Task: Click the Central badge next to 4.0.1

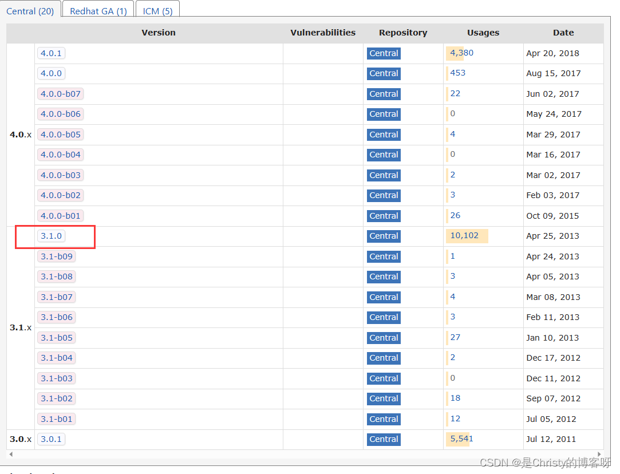Action: tap(384, 53)
